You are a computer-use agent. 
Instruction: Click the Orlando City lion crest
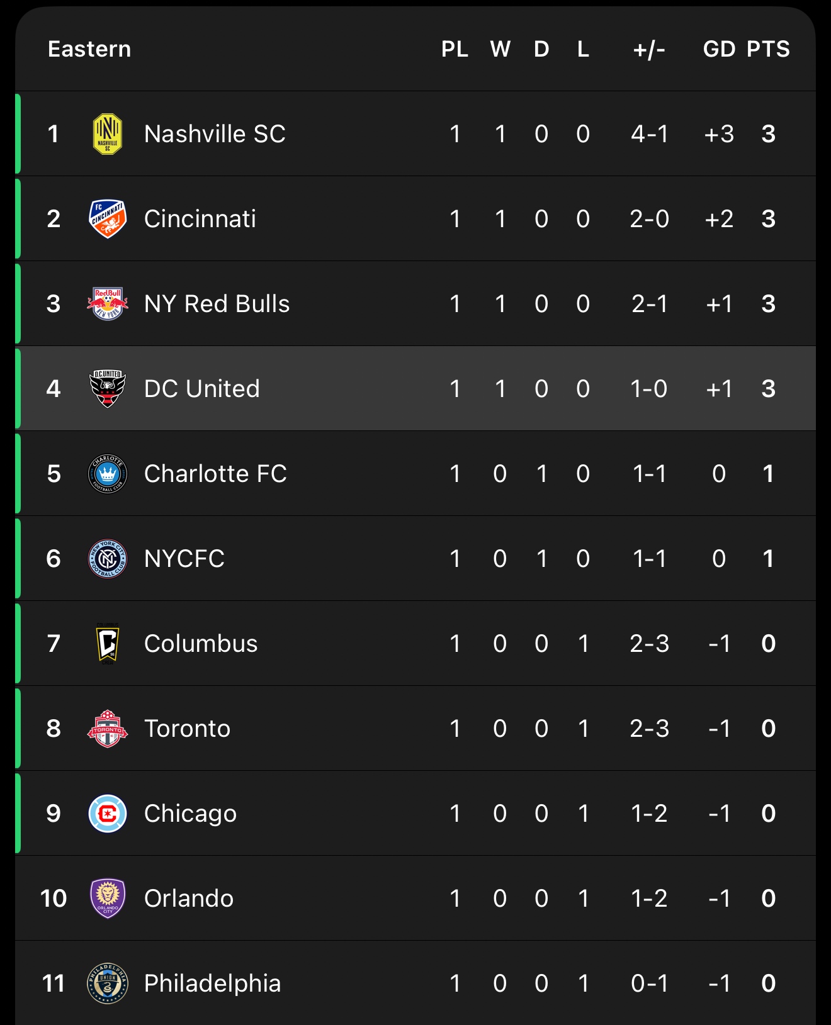(108, 899)
